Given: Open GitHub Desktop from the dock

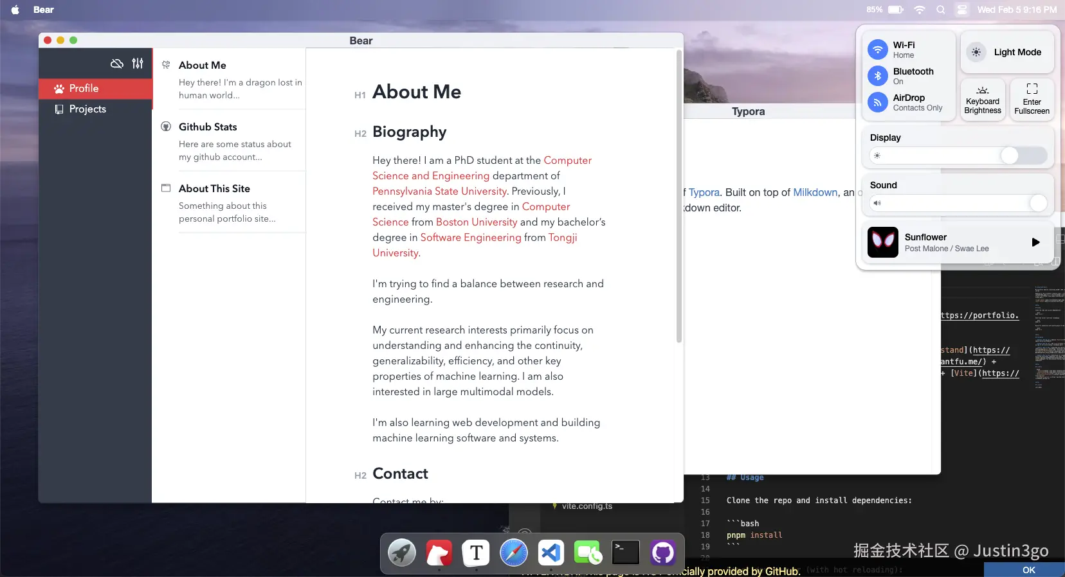Looking at the screenshot, I should pos(663,553).
